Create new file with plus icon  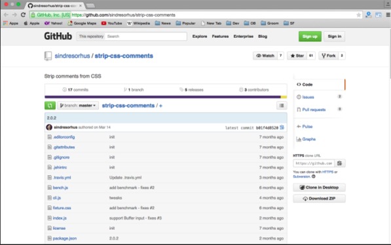coord(160,105)
